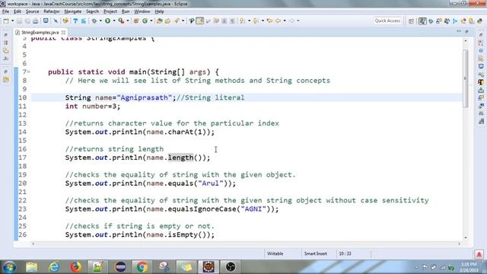Click the "Arul" string on line 20
This screenshot has width=487, height=274.
[x=211, y=183]
